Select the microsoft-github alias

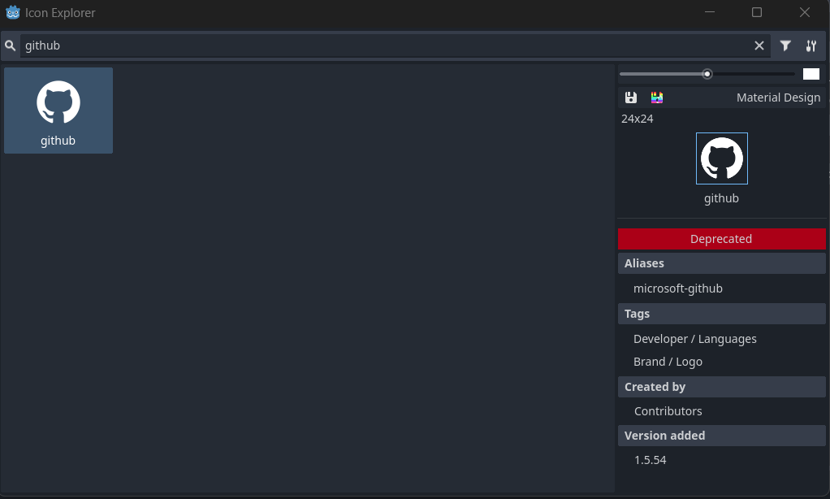(x=677, y=289)
